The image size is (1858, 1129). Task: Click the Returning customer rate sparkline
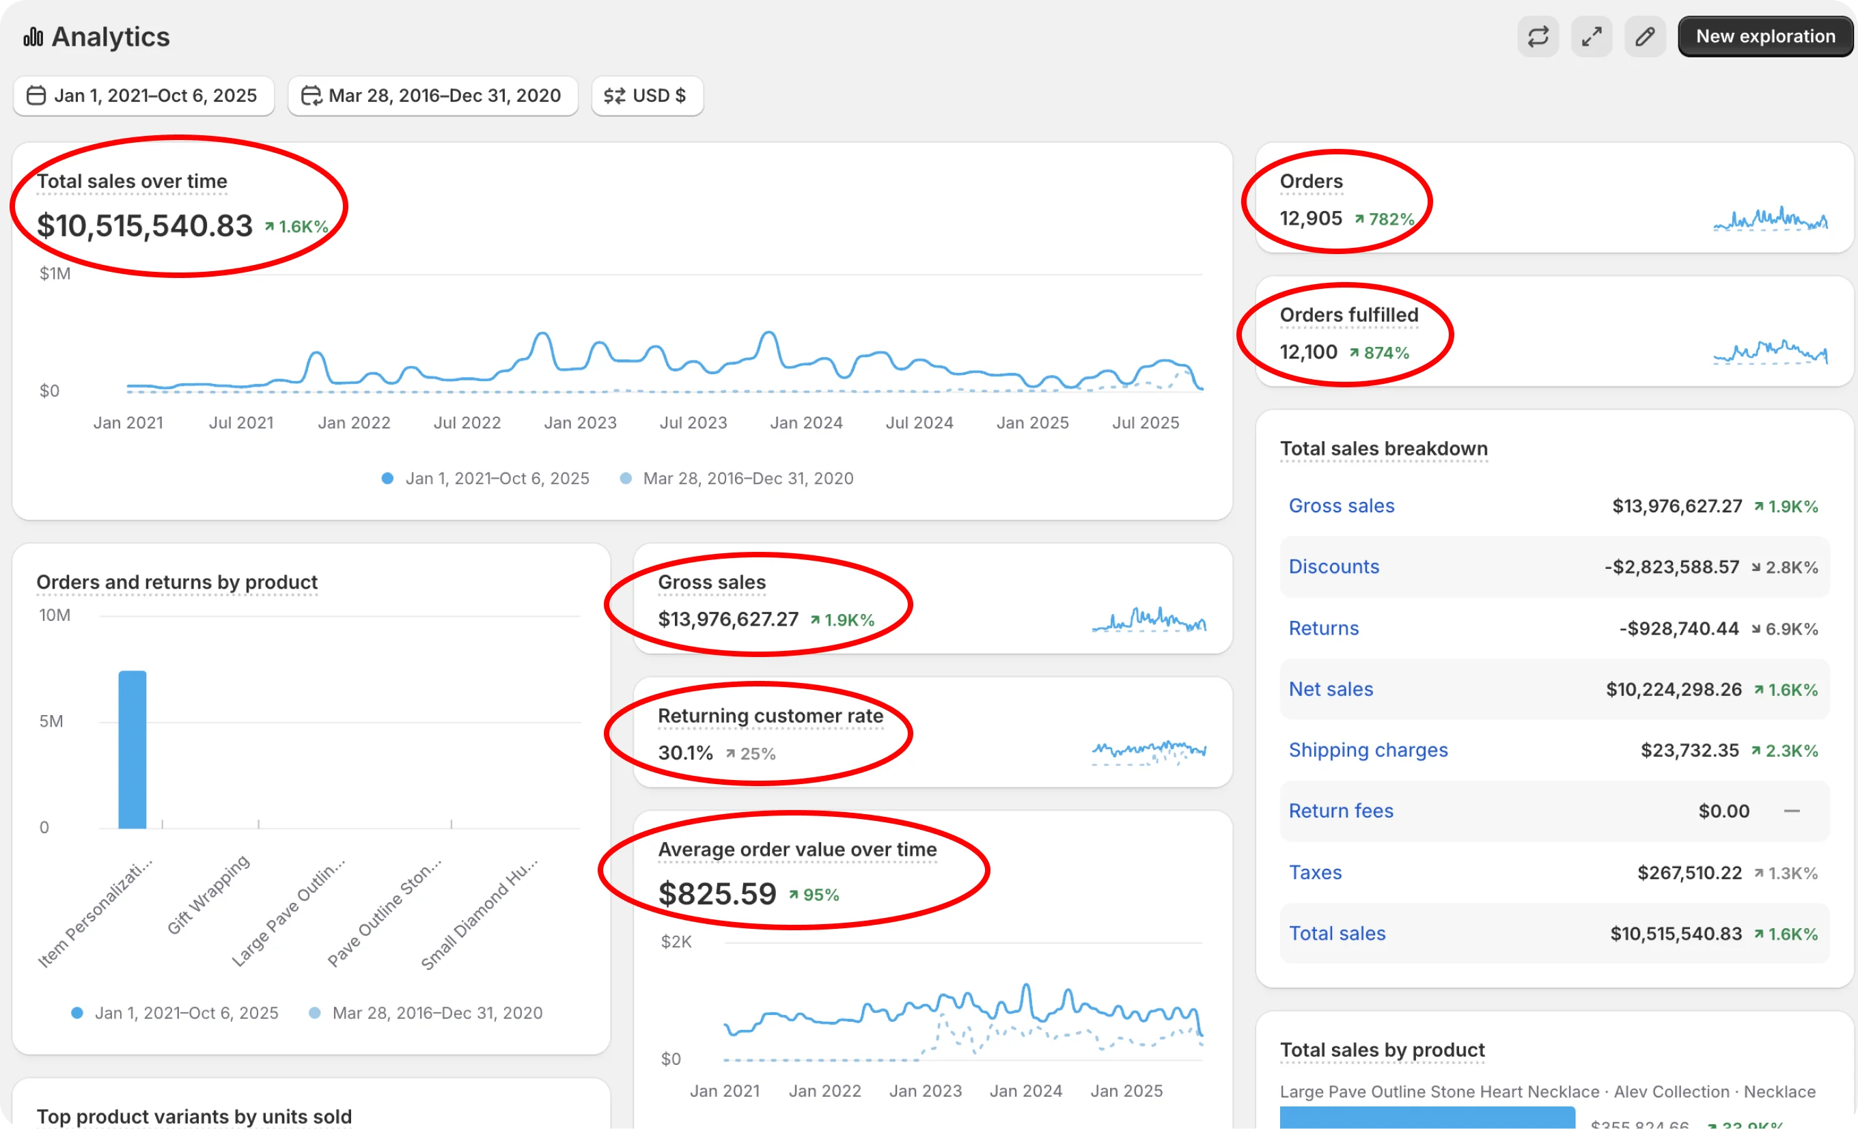pos(1148,752)
